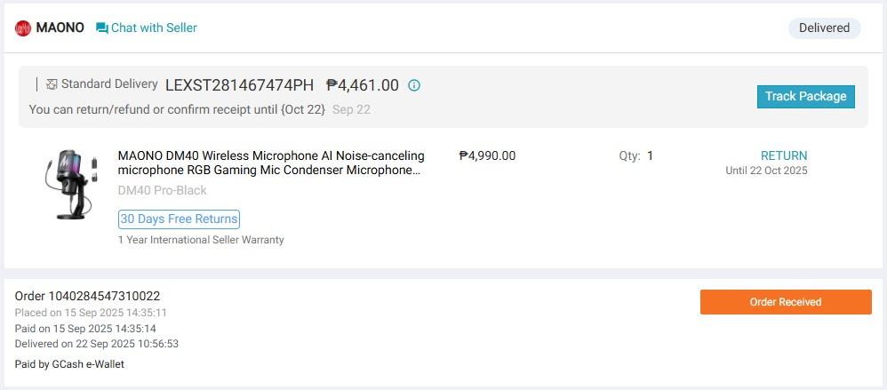Click the 1 Year International Seller Warranty text
The width and height of the screenshot is (887, 390).
[x=201, y=240]
